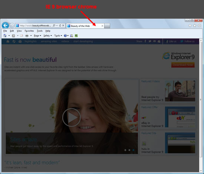Click the scrollbar up arrow
This screenshot has width=204, height=174.
tap(201, 40)
